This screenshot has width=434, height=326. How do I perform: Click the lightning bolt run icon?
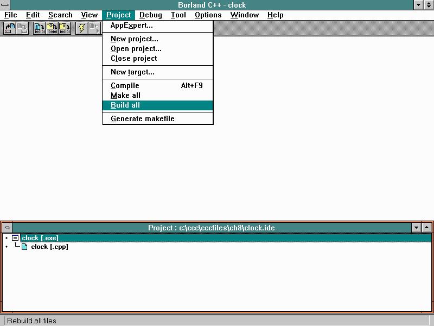82,28
